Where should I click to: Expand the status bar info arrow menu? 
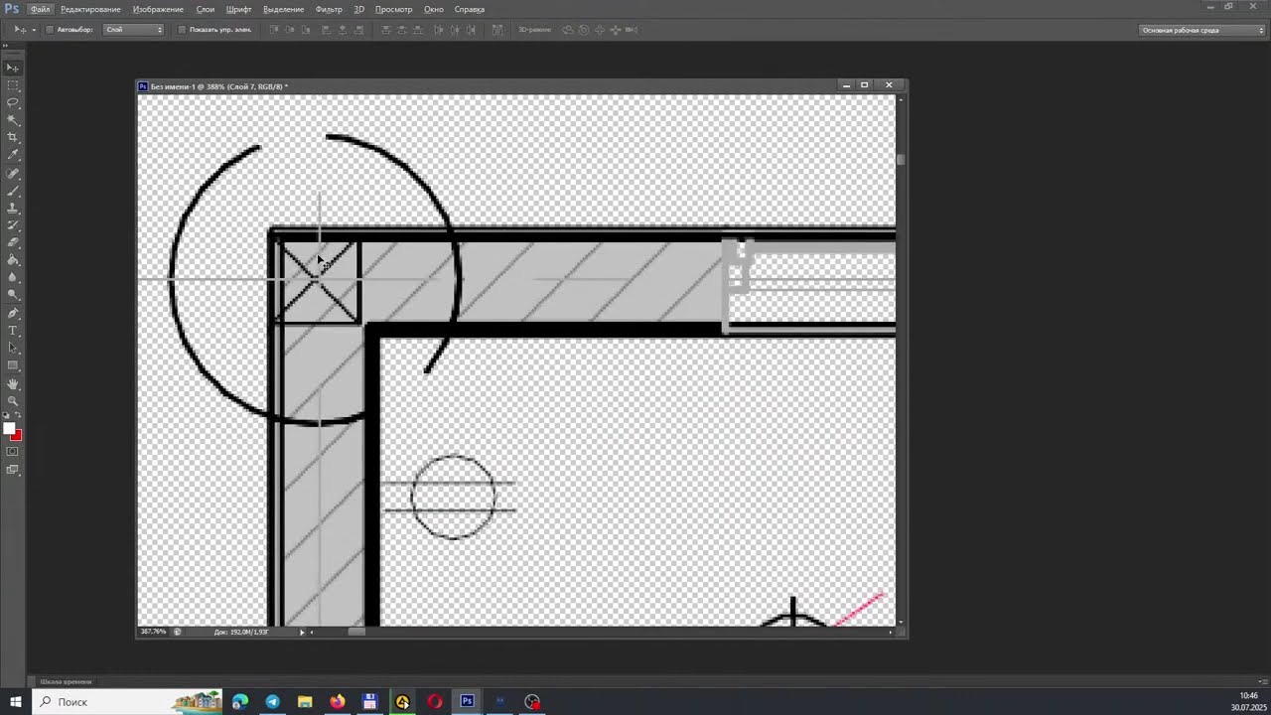click(302, 632)
